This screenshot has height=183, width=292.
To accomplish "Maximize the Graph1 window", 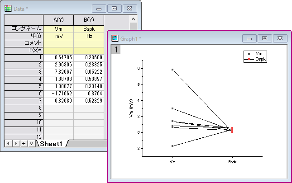I will [x=264, y=38].
